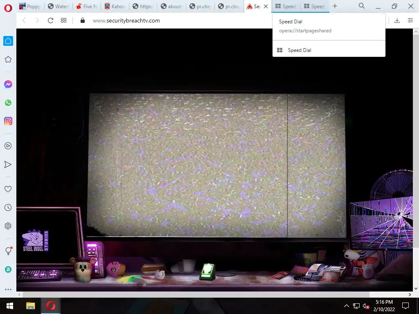Go forward using the forward arrow
The width and height of the screenshot is (419, 314).
(37, 20)
